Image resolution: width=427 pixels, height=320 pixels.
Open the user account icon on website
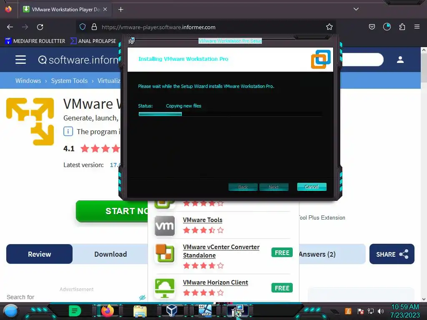400,60
